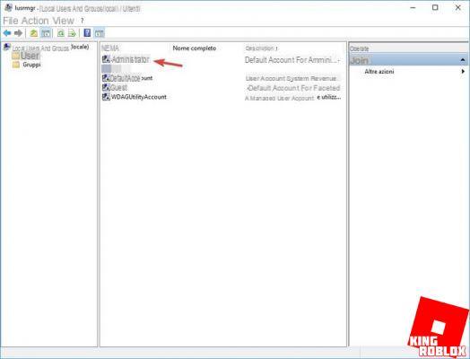This screenshot has height=359, width=470.
Task: Maximize the lusrmgr window
Action: pyautogui.click(x=435, y=8)
